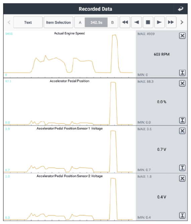Step backward with the single left arrow
This screenshot has width=191, height=224.
(x=136, y=22)
